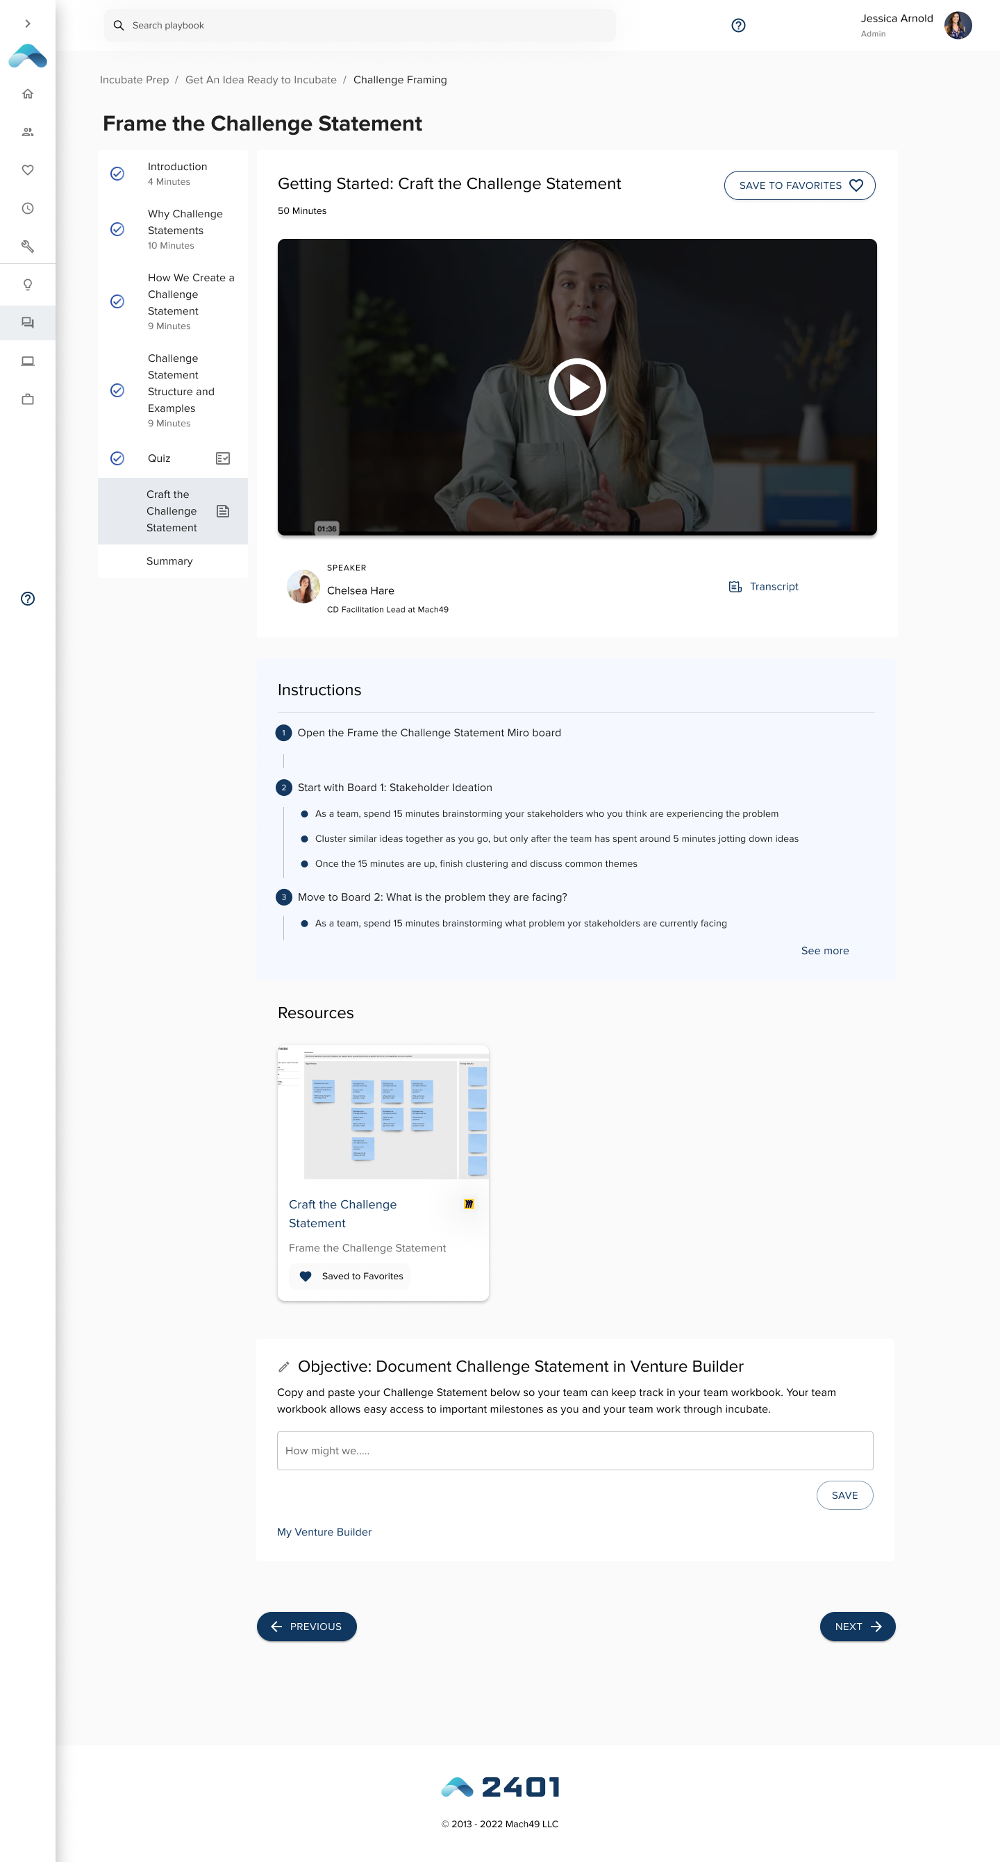Open the Favorites heart icon in sidebar

(x=28, y=170)
